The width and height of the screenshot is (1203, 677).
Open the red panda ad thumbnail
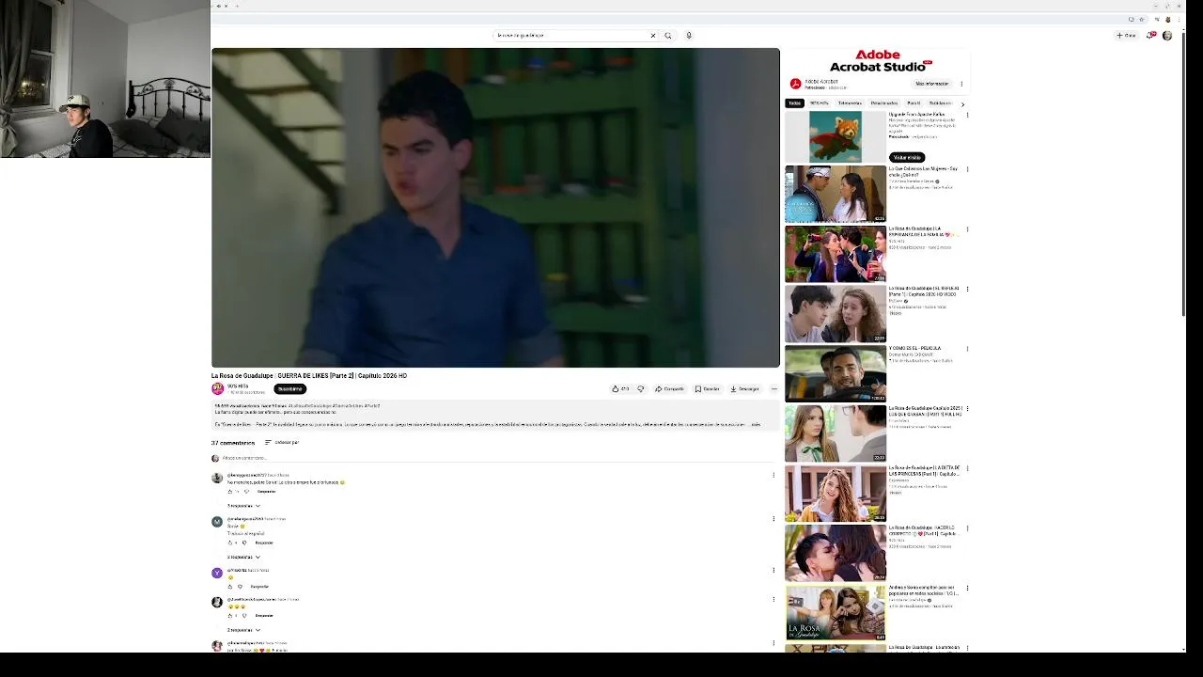pyautogui.click(x=836, y=136)
